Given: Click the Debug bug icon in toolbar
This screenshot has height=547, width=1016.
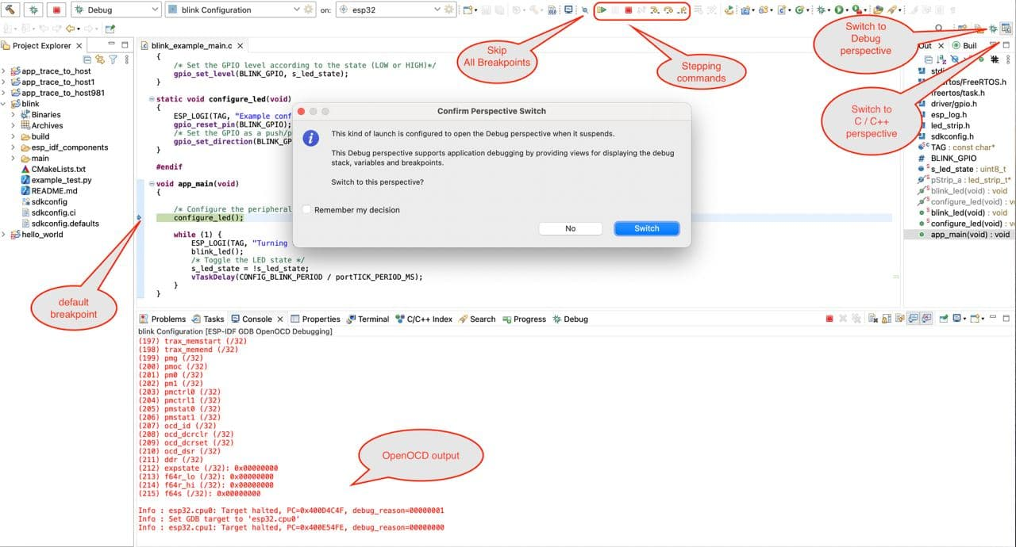Looking at the screenshot, I should [x=32, y=9].
